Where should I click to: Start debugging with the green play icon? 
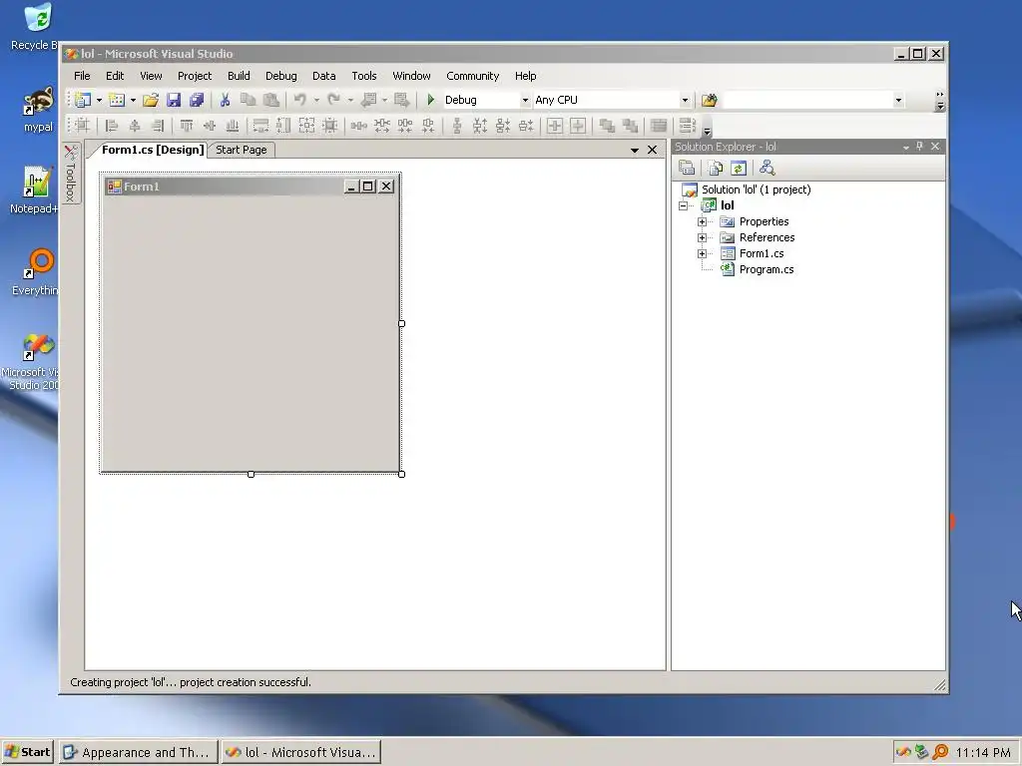coord(430,100)
